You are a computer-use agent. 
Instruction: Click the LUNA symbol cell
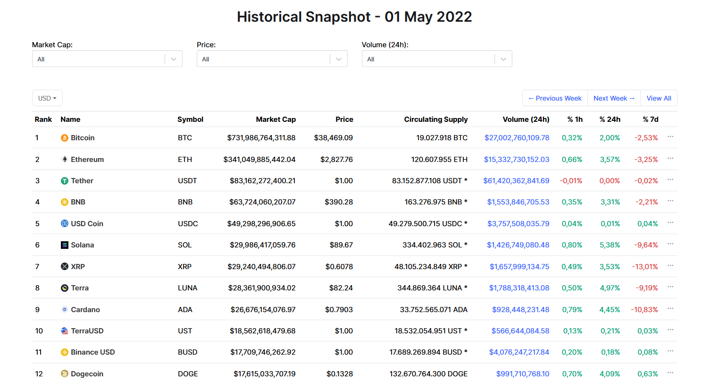tap(187, 288)
